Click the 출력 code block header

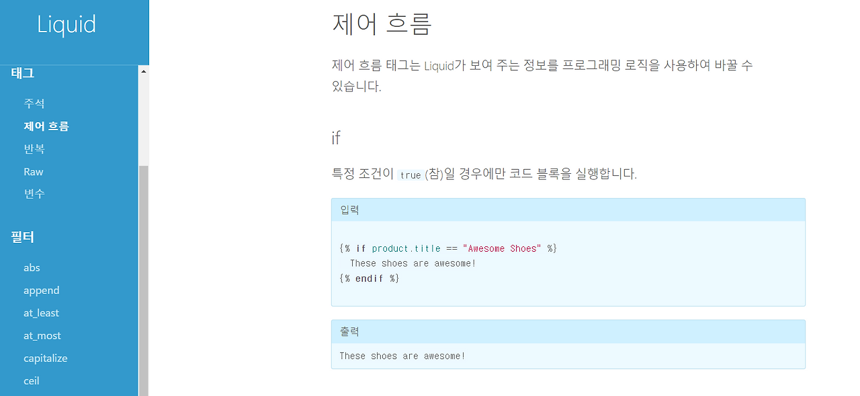click(x=350, y=331)
